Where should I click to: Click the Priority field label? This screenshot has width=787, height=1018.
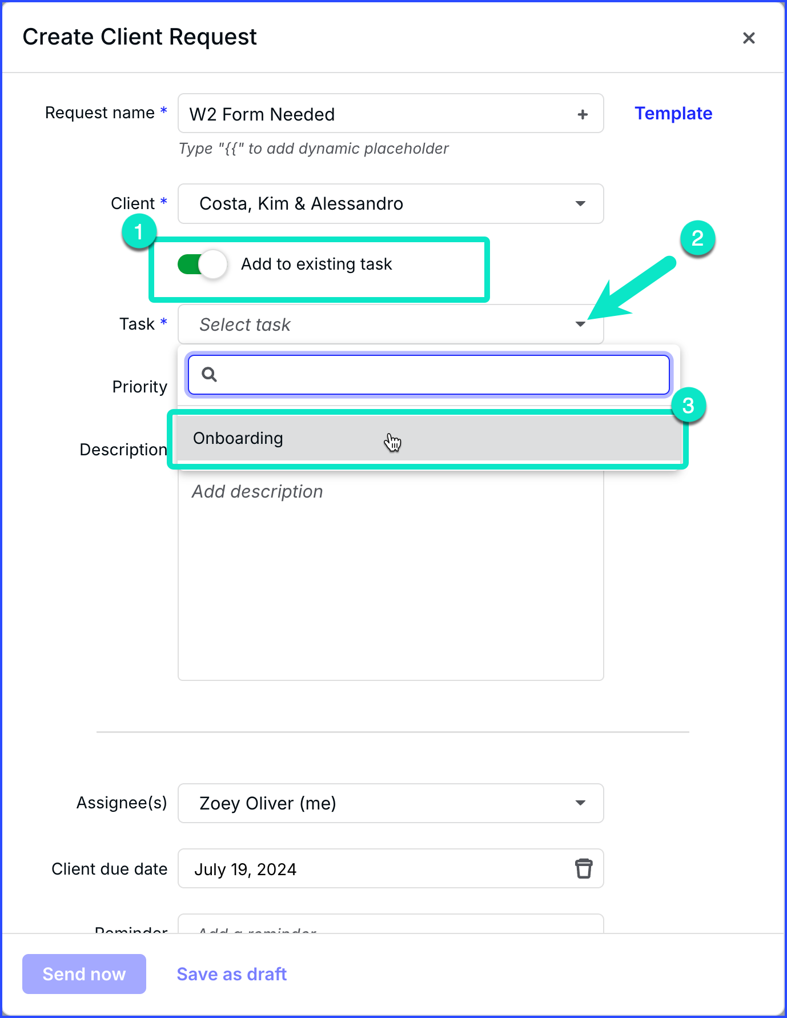[139, 387]
